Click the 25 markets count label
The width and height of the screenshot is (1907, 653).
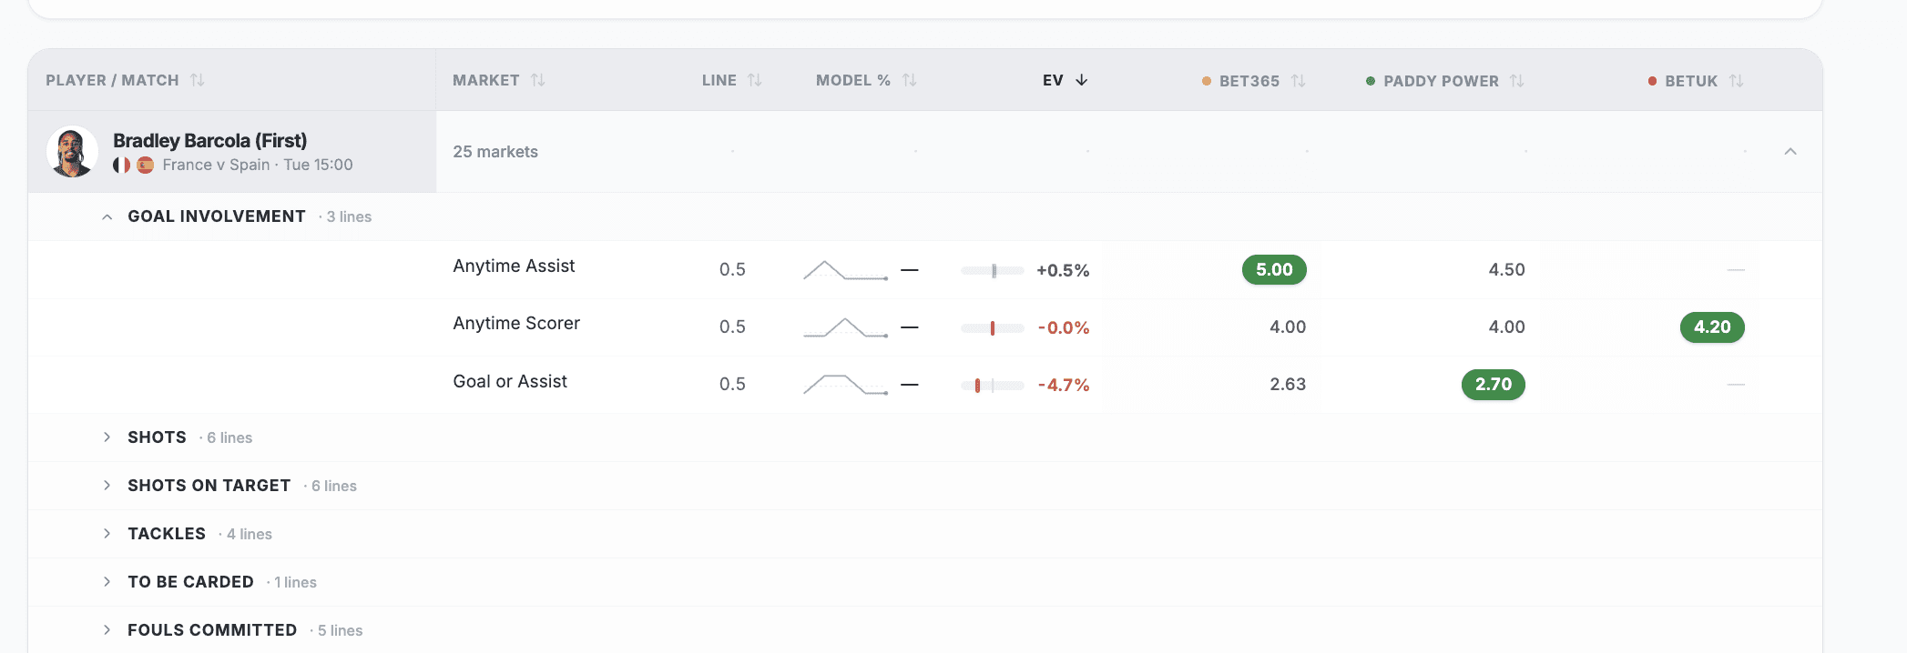click(x=495, y=152)
